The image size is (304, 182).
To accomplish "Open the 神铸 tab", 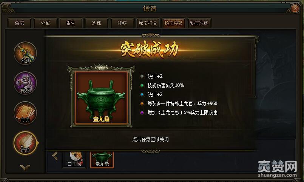I will point(122,23).
